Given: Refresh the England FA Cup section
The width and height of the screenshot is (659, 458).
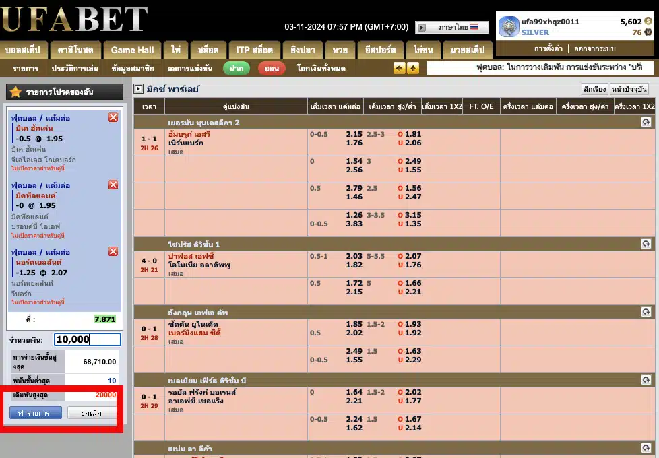Looking at the screenshot, I should (x=646, y=312).
